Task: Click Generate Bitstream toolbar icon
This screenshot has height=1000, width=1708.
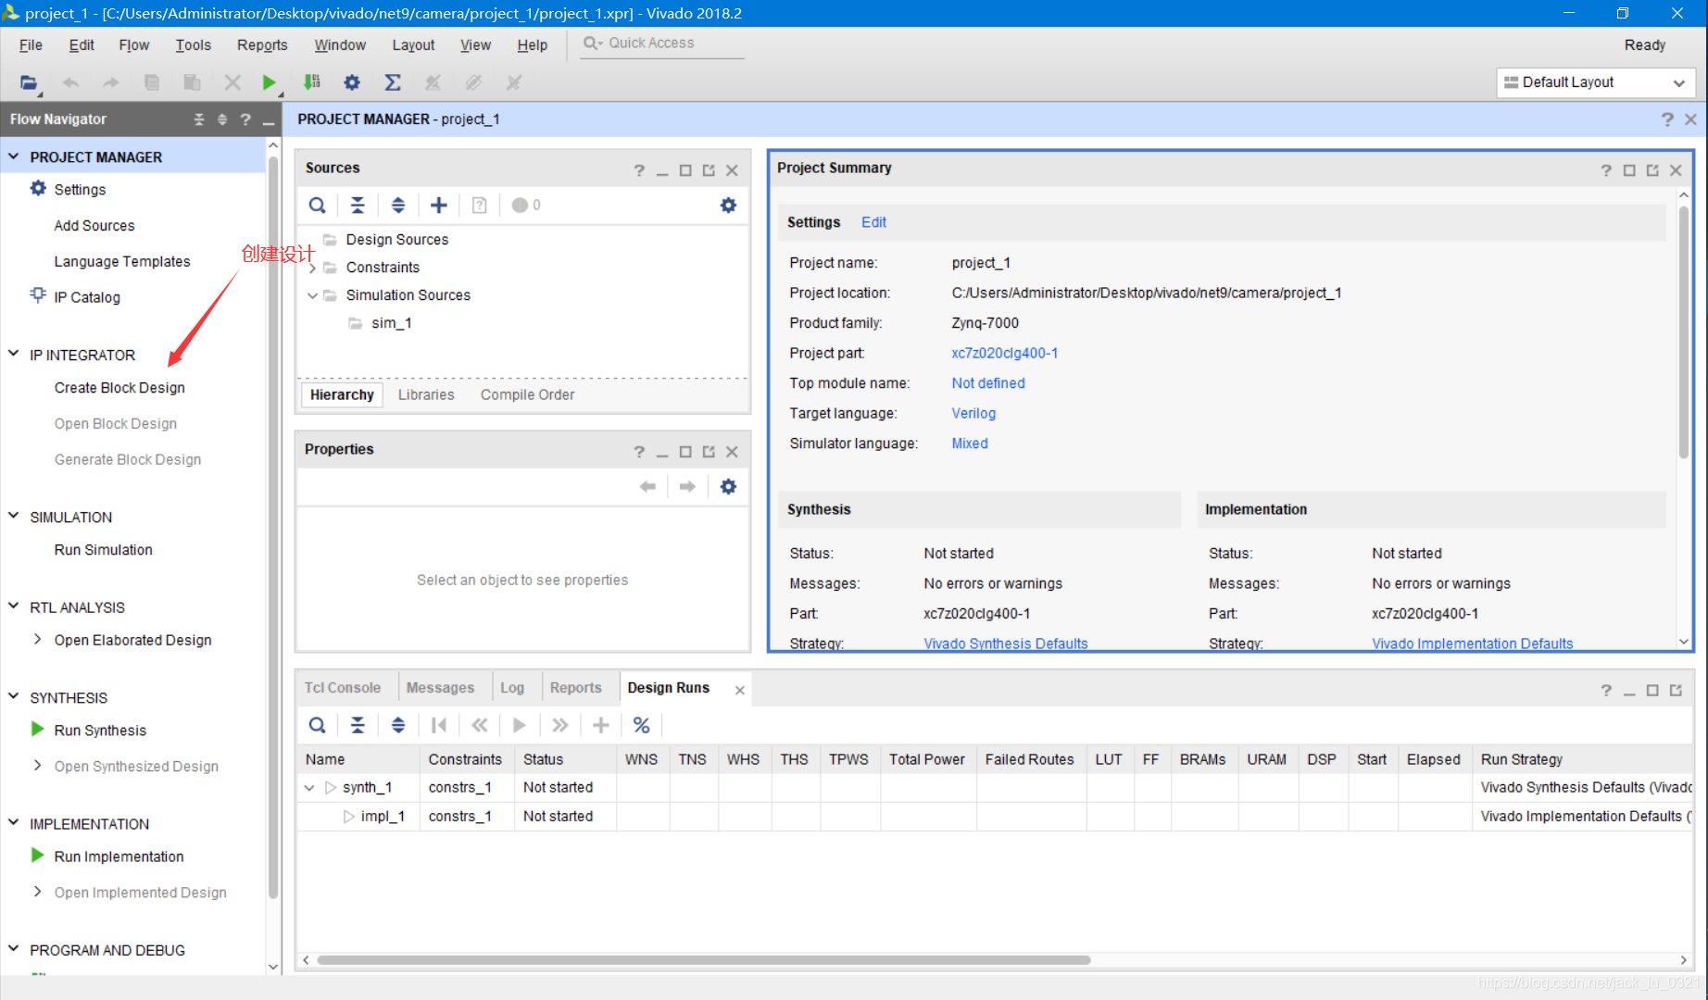Action: point(312,82)
